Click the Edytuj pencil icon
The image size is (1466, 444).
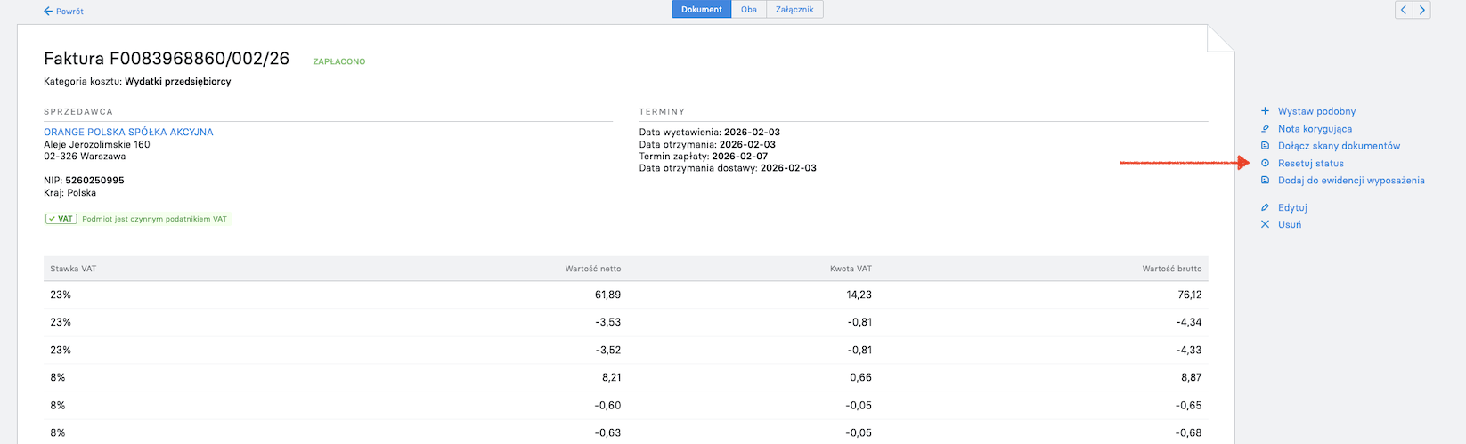tap(1265, 207)
